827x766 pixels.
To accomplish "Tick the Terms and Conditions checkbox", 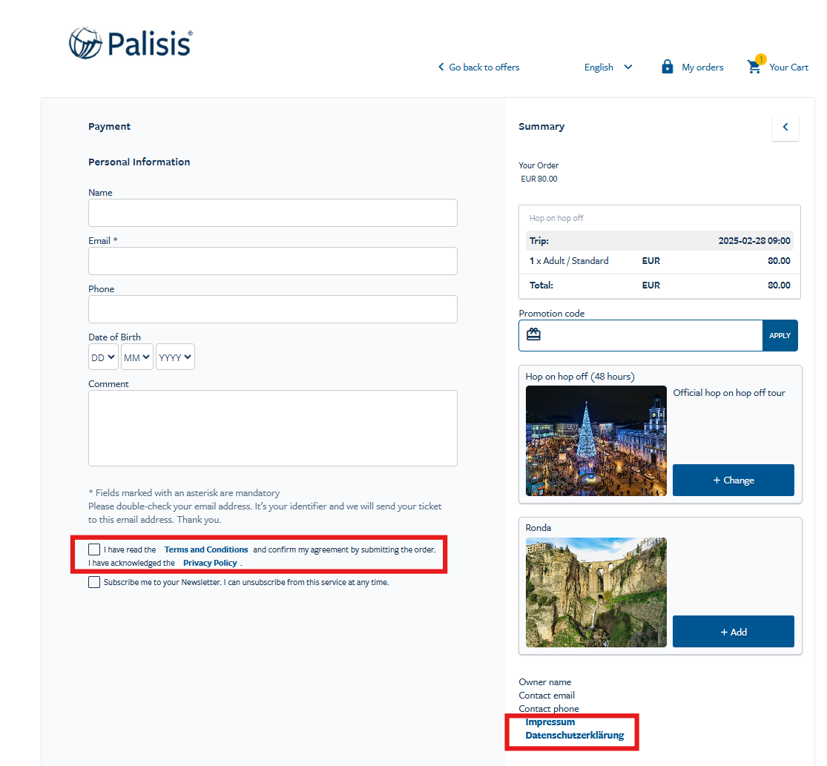I will click(x=94, y=549).
